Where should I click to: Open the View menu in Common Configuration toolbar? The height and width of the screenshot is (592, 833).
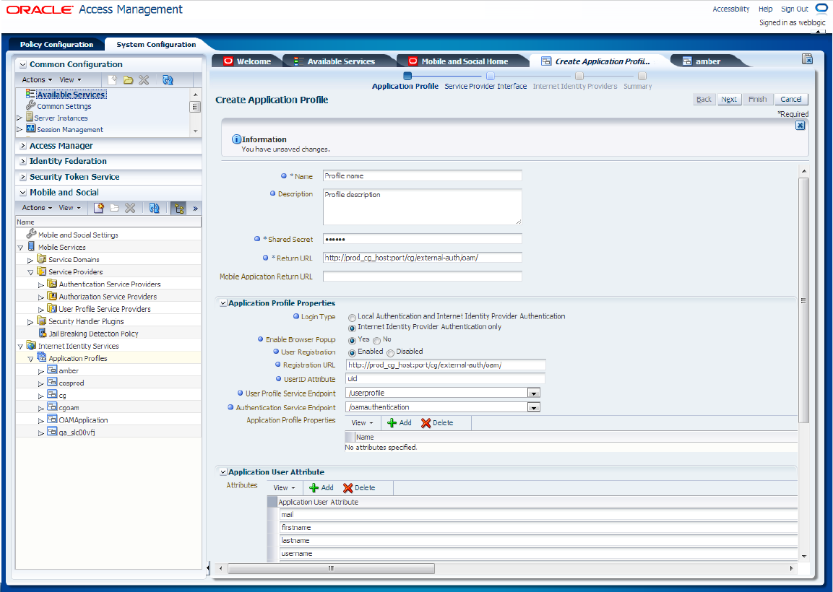(70, 79)
